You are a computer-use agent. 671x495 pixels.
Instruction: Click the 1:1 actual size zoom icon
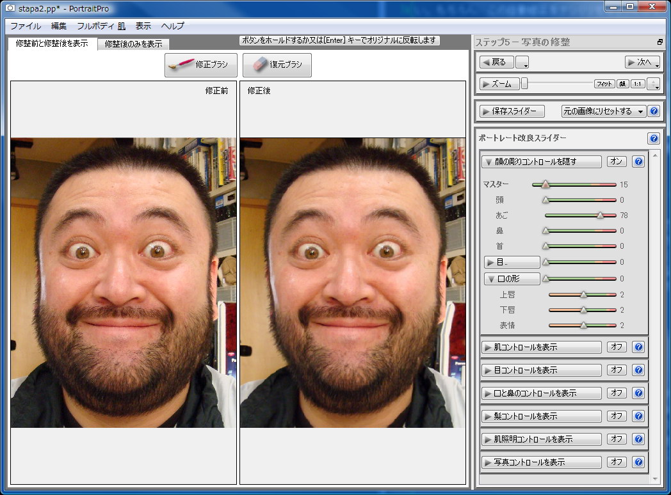point(638,84)
